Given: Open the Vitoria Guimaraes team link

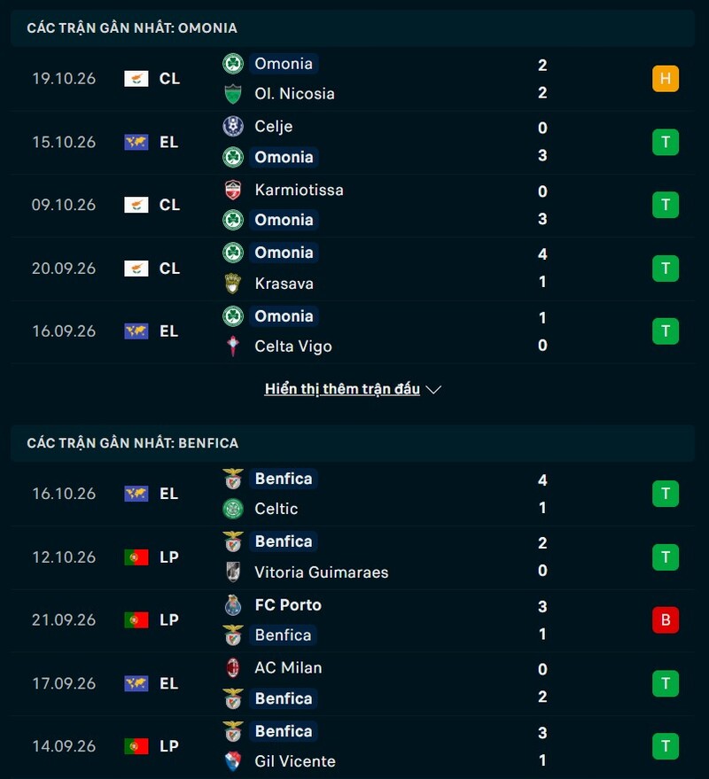Looking at the screenshot, I should pyautogui.click(x=322, y=572).
